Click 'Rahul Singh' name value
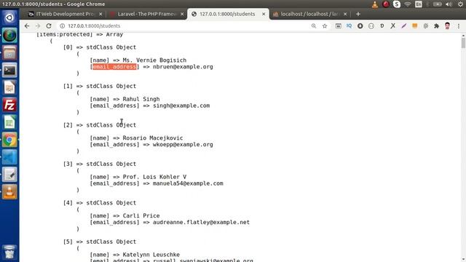Screen dimensions: 466x262 click(141, 99)
